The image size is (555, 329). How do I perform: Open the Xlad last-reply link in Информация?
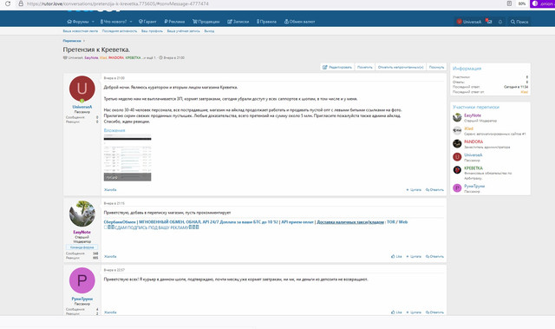524,92
